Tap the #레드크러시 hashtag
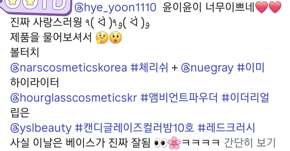This screenshot has width=290, height=151. pos(226,128)
